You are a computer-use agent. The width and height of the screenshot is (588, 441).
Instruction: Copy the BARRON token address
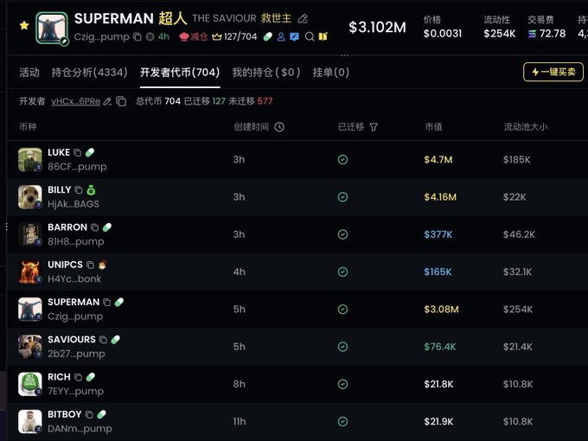click(95, 227)
